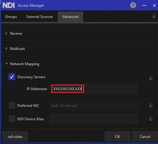Viewport: 158px width, 144px height.
Task: Enable the NDI Device Alias checkbox
Action: 12,119
